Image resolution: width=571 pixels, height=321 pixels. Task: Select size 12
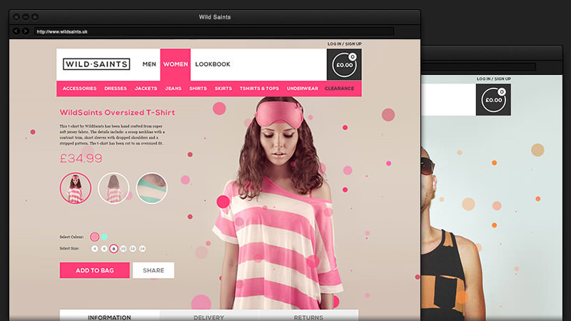tap(133, 248)
